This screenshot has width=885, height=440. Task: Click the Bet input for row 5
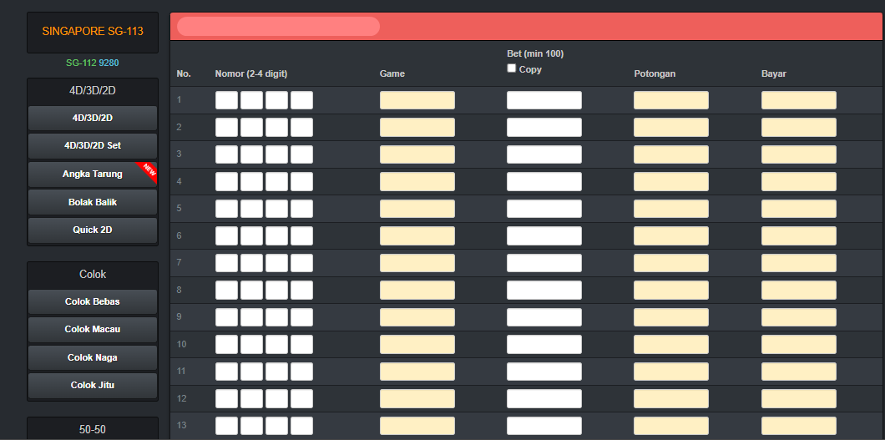544,209
